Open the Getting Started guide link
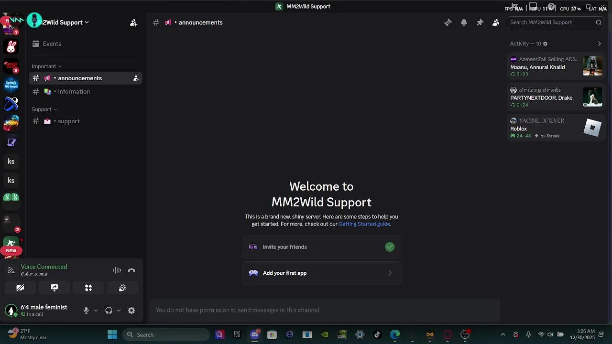Image resolution: width=612 pixels, height=344 pixels. click(x=364, y=224)
